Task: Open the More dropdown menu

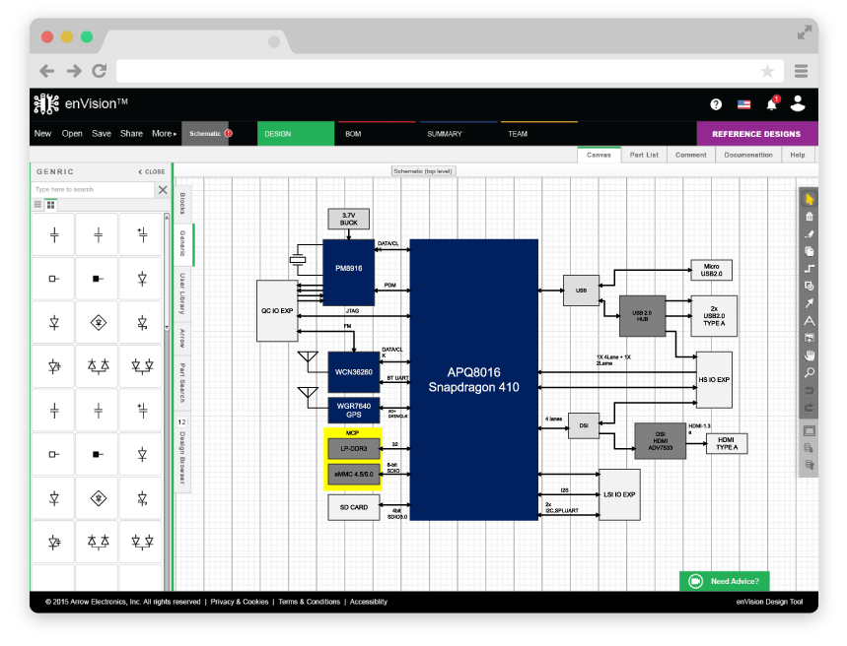Action: (165, 133)
